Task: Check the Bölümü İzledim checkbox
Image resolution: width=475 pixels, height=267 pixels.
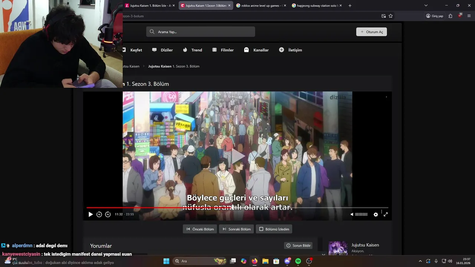Action: [261, 229]
